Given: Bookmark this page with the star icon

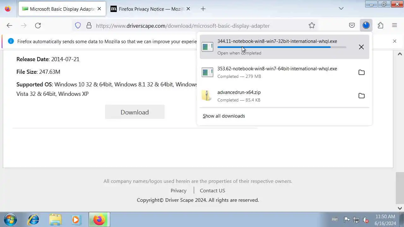Looking at the screenshot, I should pyautogui.click(x=312, y=26).
